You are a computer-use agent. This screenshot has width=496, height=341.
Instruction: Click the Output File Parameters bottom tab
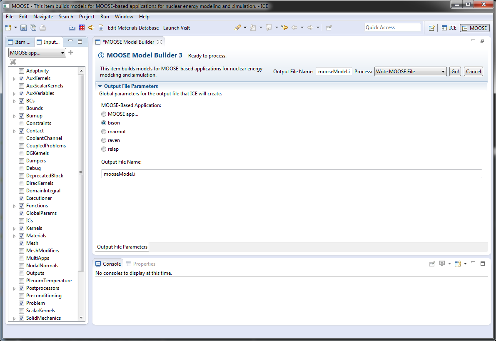click(x=122, y=247)
